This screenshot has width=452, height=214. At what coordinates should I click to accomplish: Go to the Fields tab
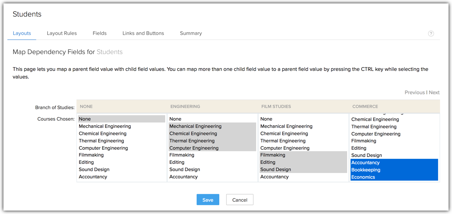coord(99,33)
